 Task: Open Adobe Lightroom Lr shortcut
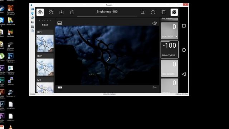[2, 106]
